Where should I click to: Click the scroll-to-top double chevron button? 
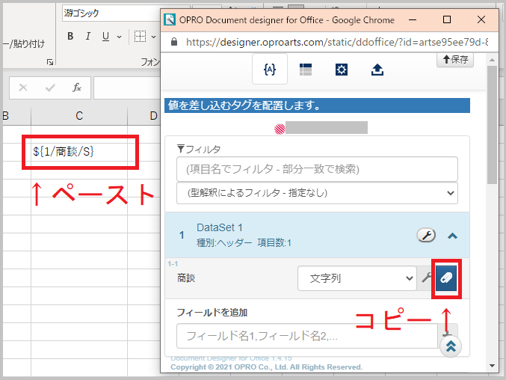[451, 346]
